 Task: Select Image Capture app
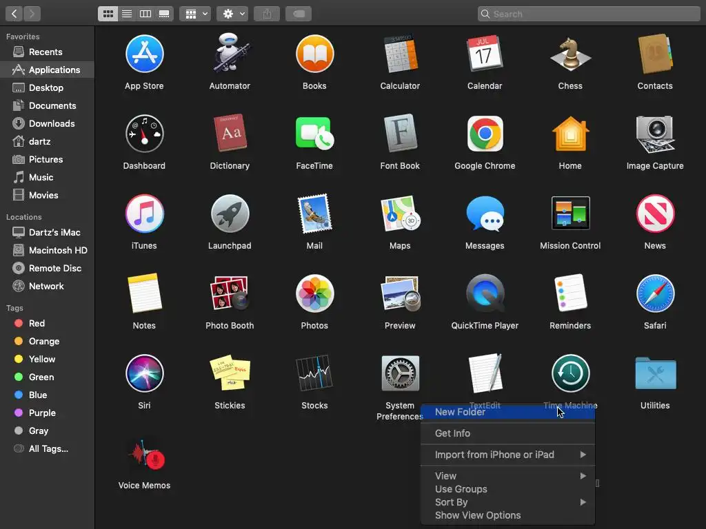[655, 134]
